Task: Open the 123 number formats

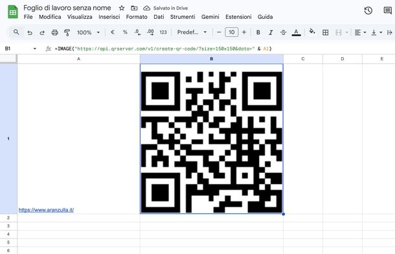Action: coord(163,32)
